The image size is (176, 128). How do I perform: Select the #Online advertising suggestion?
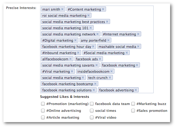(43, 111)
